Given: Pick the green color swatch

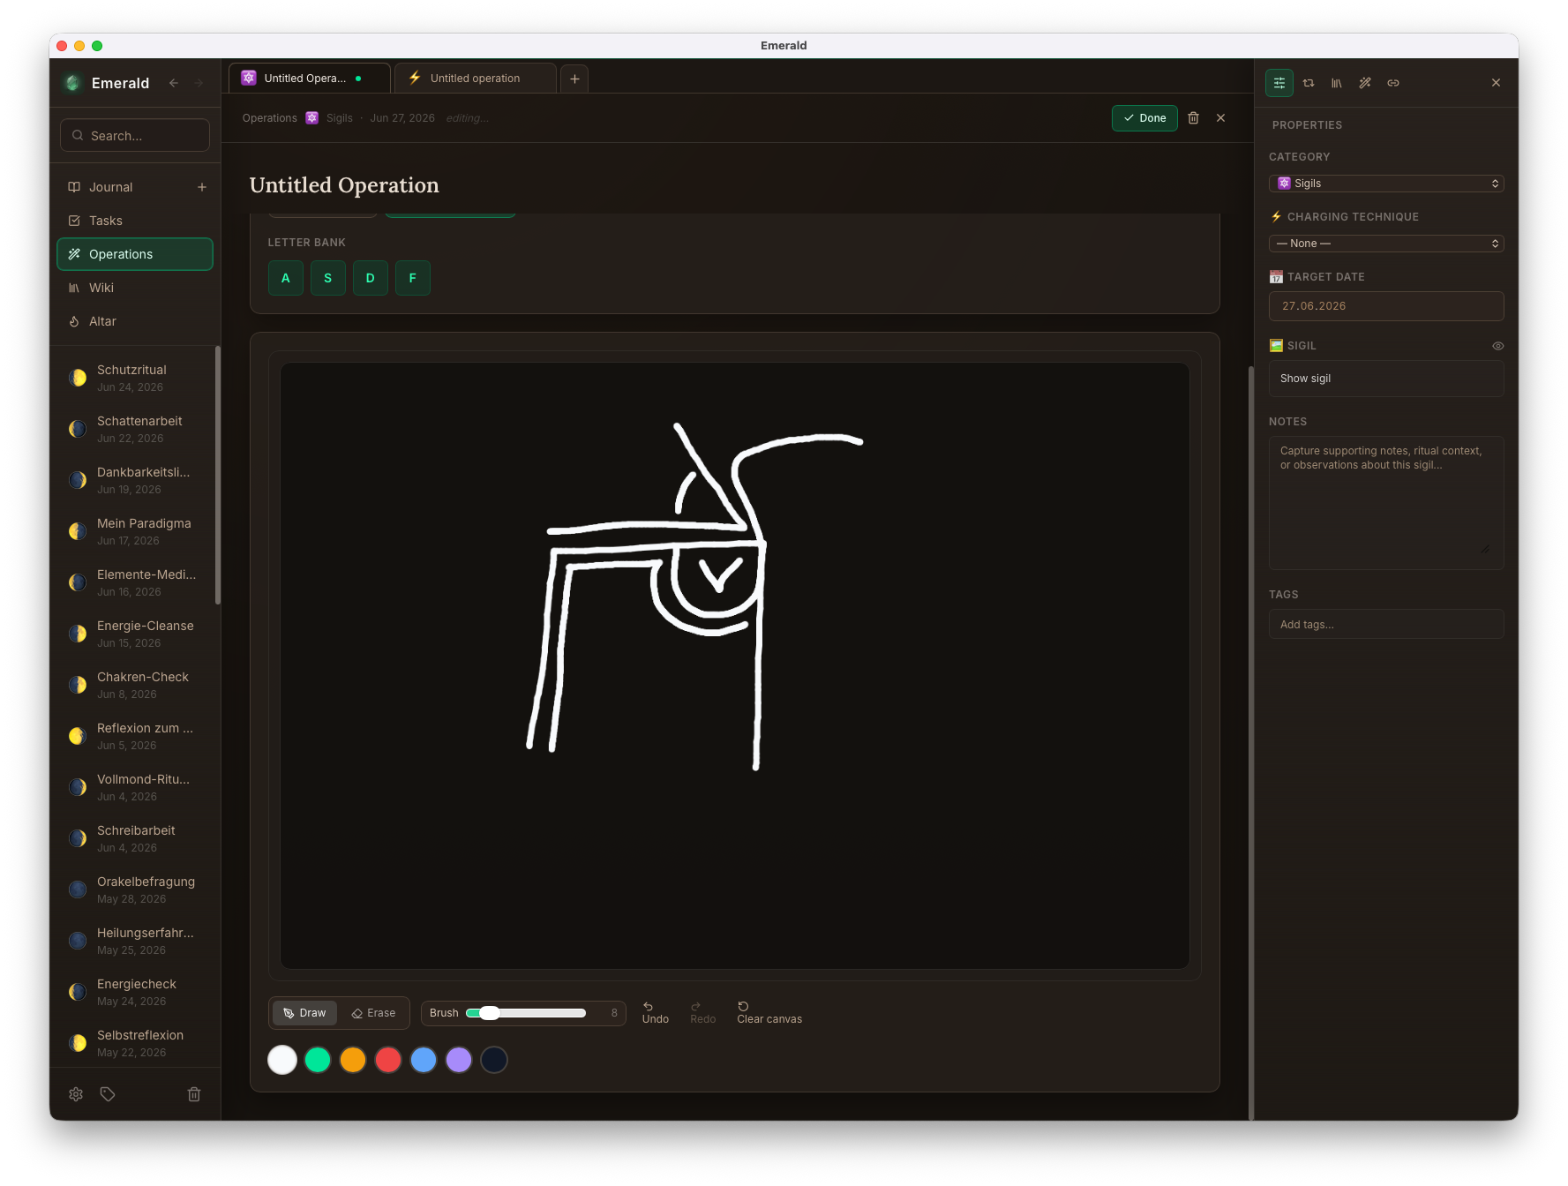Looking at the screenshot, I should pyautogui.click(x=318, y=1060).
